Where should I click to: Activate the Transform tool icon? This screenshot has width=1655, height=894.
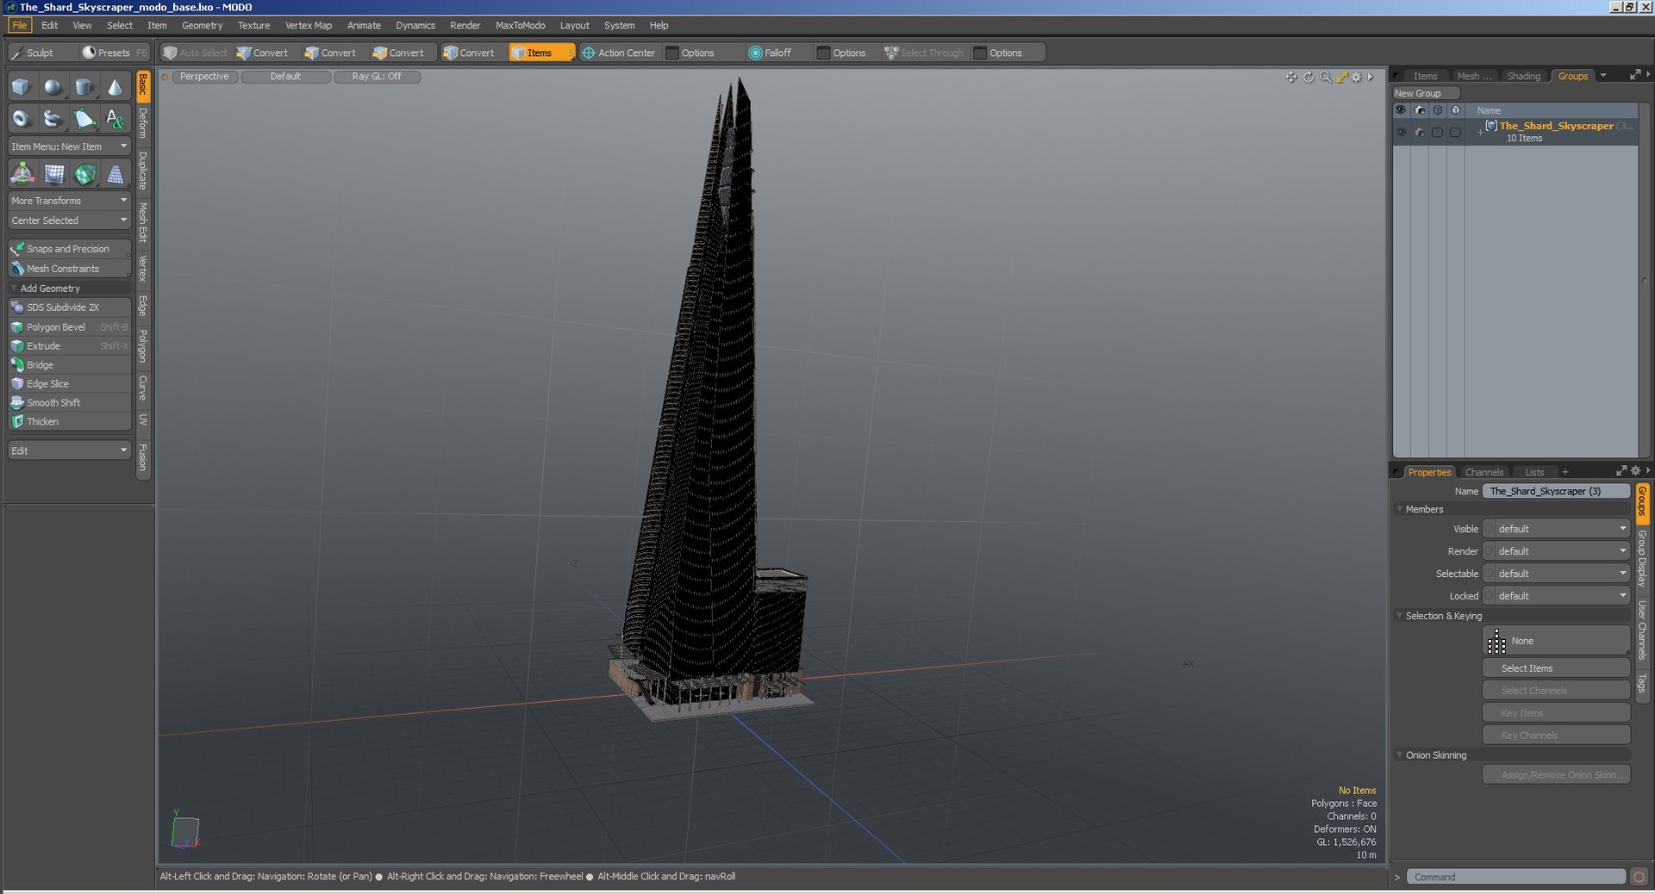click(22, 175)
